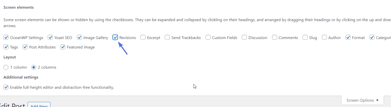Disable the Image Gallery screen element
Viewport: 391px width, 107px height.
(79, 37)
